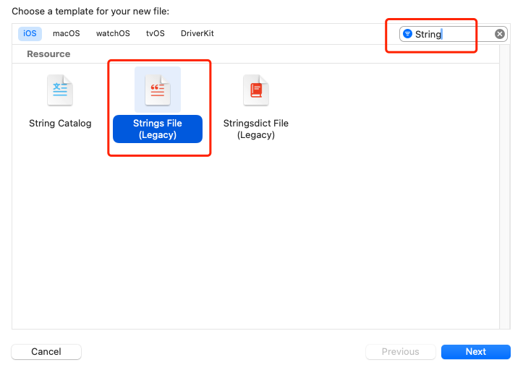Switch to the iOS platform tab
The height and width of the screenshot is (370, 523).
coord(30,33)
